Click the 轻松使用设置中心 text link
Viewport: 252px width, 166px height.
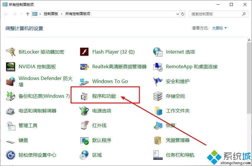tap(37, 155)
